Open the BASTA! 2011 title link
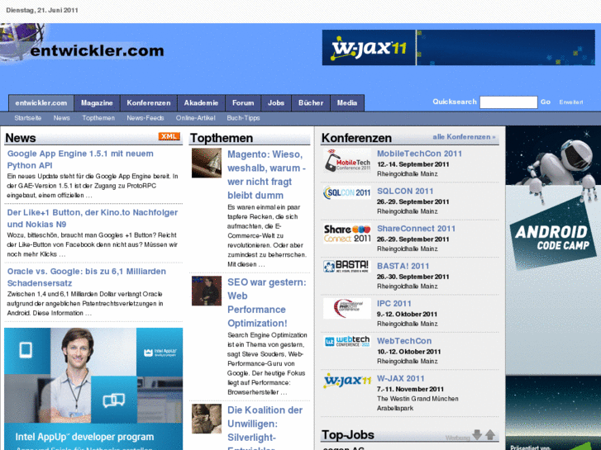601x450 pixels. [403, 266]
